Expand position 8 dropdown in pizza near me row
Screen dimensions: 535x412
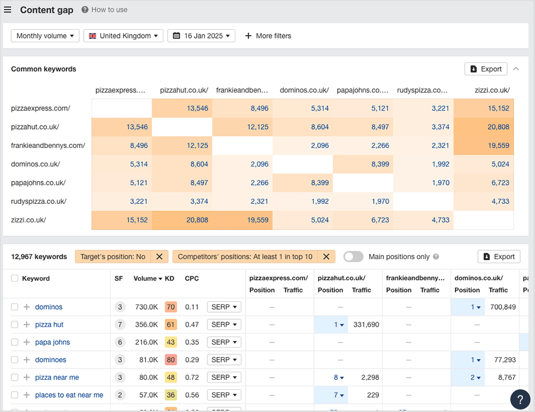point(339,378)
